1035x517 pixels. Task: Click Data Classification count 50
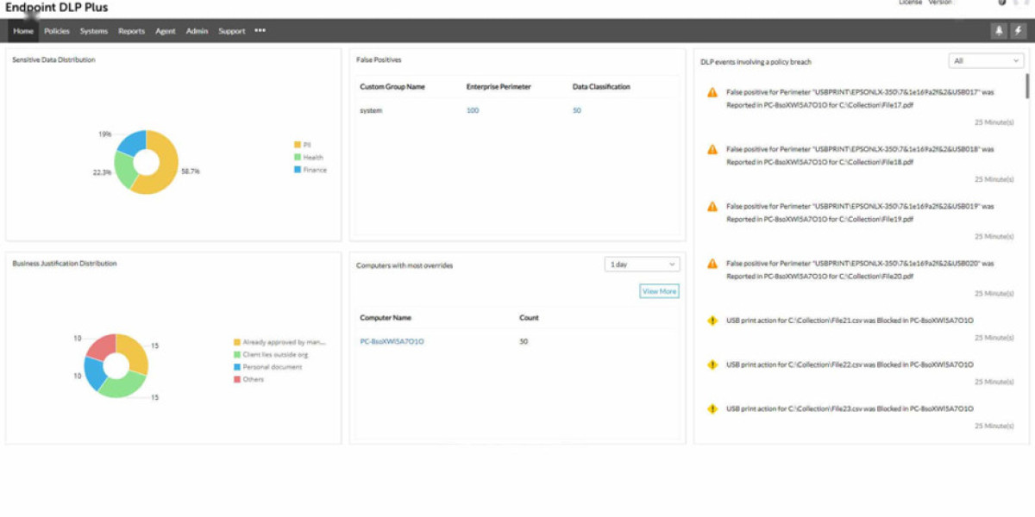577,111
